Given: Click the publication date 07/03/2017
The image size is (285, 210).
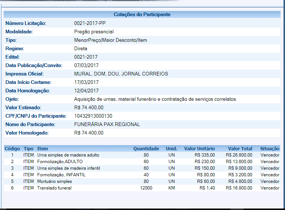Looking at the screenshot, I should tap(86, 65).
